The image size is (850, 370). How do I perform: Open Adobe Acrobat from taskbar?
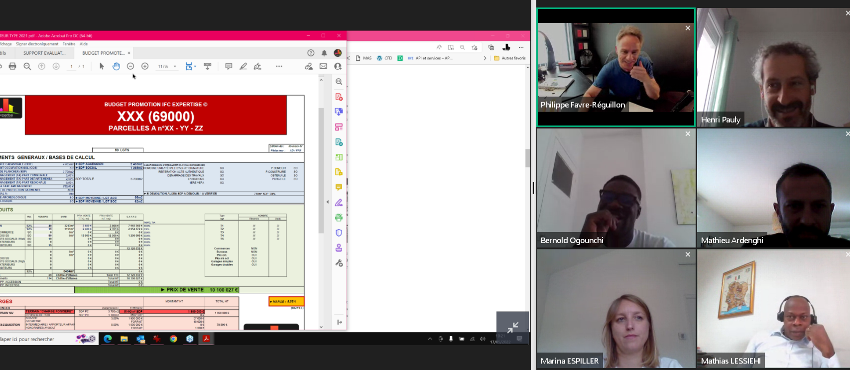(206, 339)
